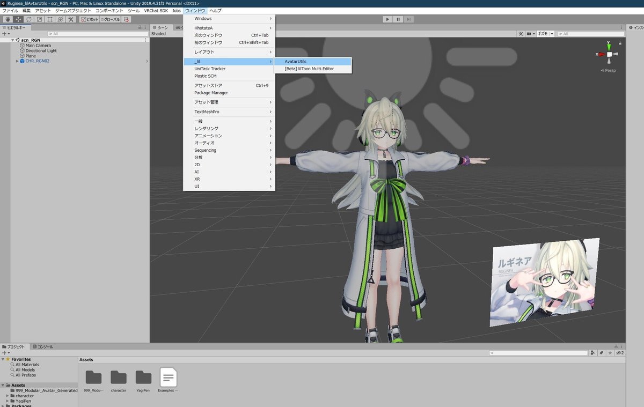The image size is (644, 407).
Task: Click UniTask Tracker in the menu
Action: [229, 69]
